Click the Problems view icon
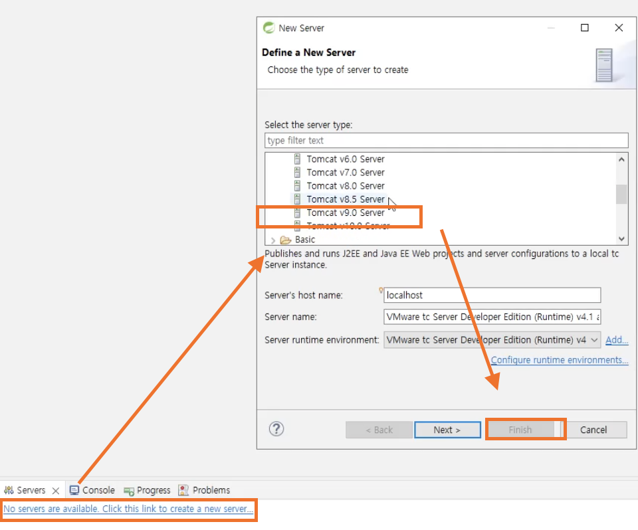This screenshot has width=638, height=530. (x=183, y=490)
